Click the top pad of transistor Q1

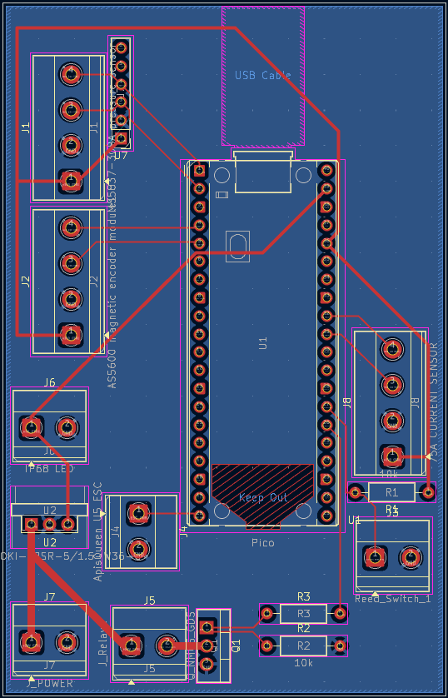click(x=206, y=628)
